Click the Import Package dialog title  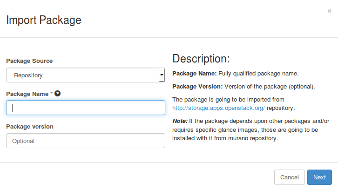43,20
